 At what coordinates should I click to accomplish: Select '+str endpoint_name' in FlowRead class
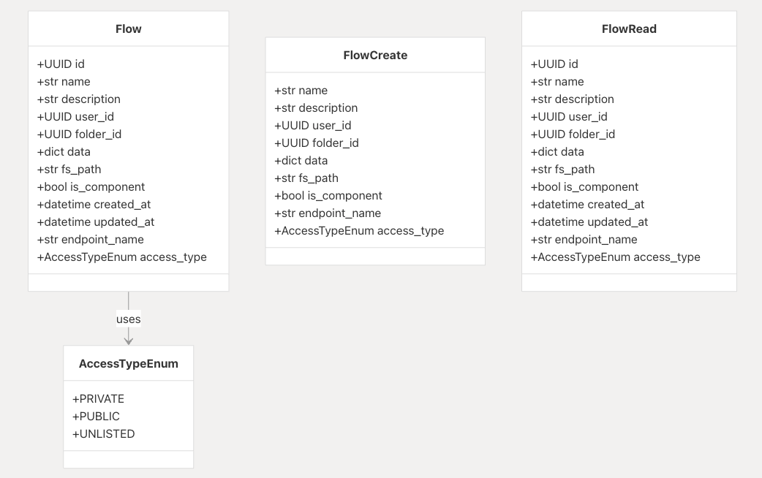(584, 240)
